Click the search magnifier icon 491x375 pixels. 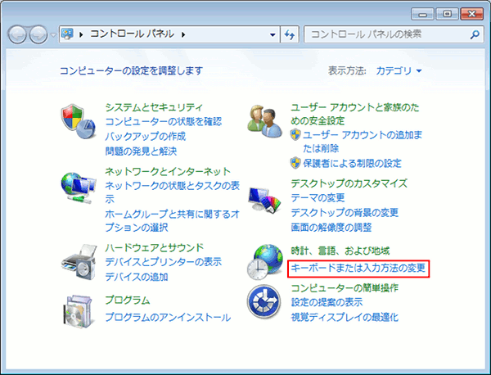pos(472,35)
